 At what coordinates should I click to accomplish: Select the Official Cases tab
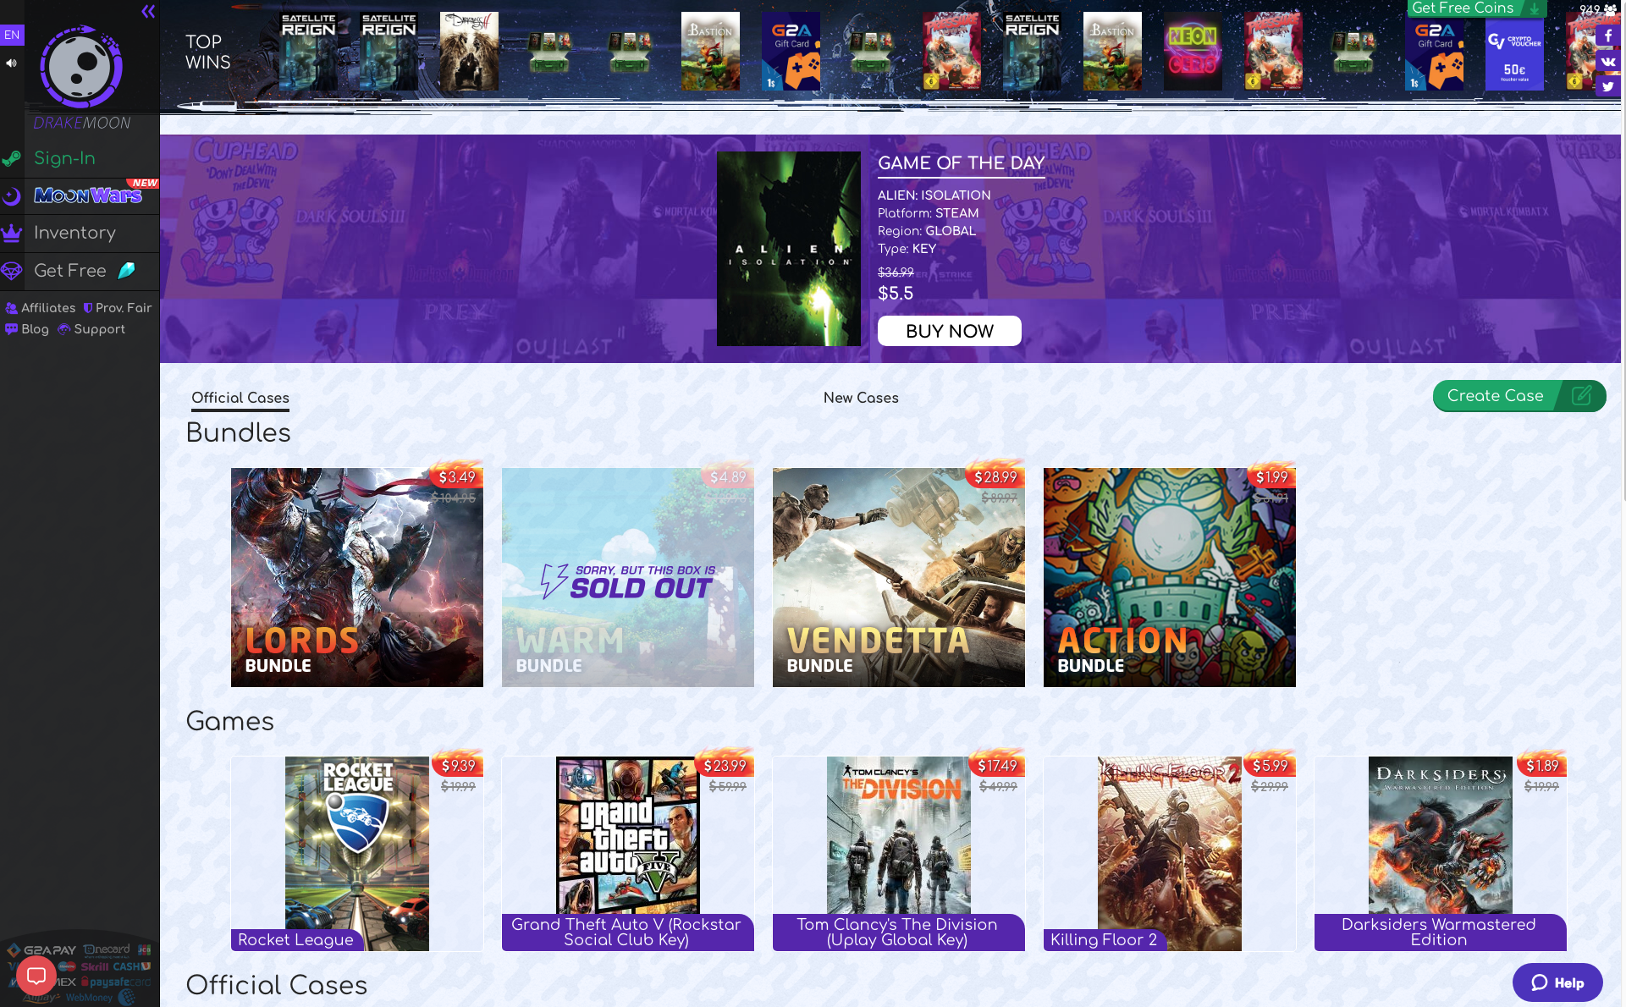coord(240,398)
